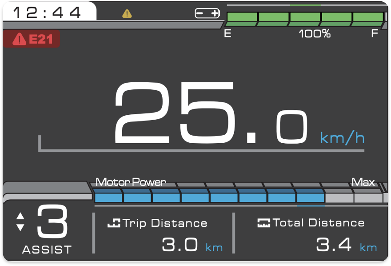Click the assist level number 3
391x266 pixels.
(52, 221)
